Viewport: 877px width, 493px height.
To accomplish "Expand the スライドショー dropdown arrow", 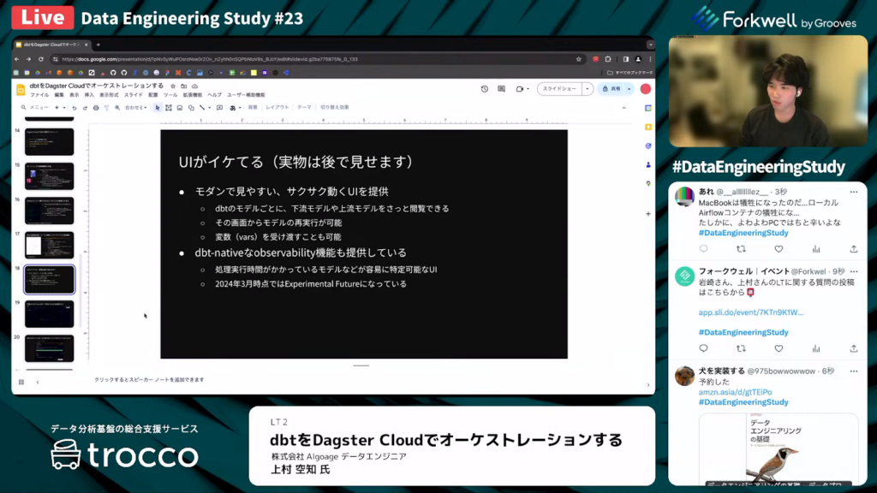I will tap(588, 89).
